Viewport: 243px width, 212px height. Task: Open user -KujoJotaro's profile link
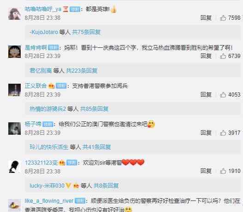tap(44, 32)
